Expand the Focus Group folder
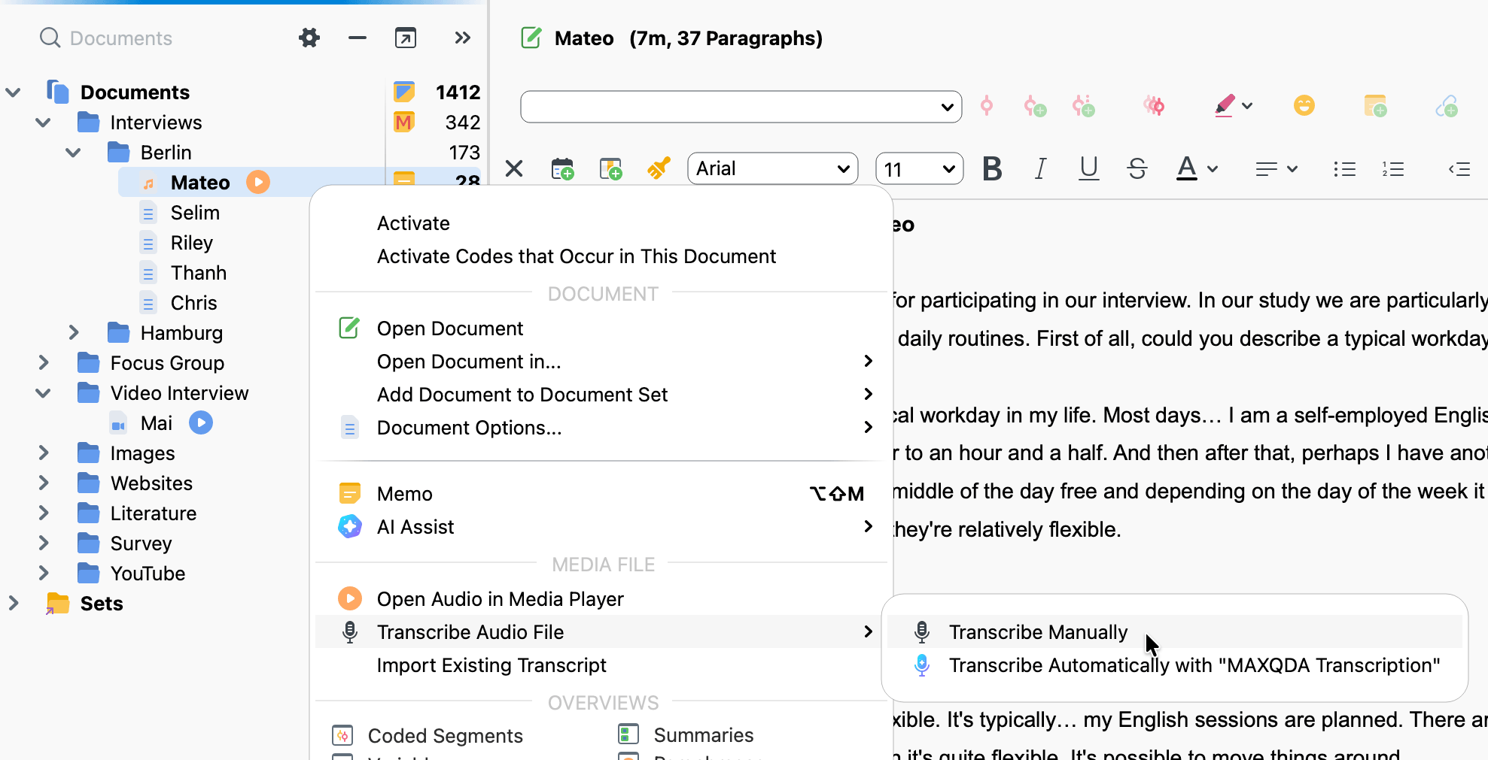 43,362
